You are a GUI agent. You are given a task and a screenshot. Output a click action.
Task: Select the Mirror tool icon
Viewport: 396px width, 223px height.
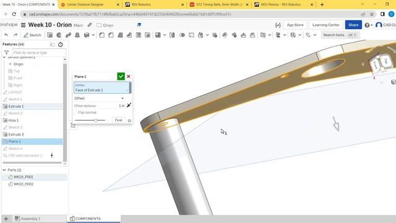[172, 35]
